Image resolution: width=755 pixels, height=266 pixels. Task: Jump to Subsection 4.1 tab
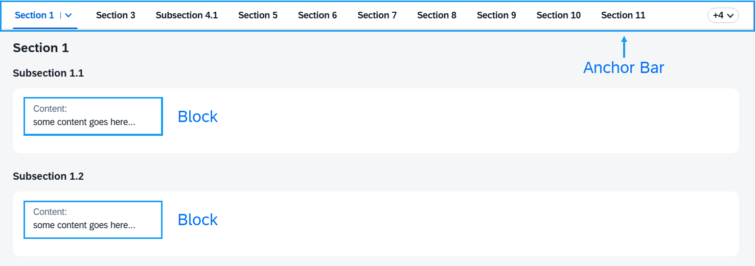(187, 15)
